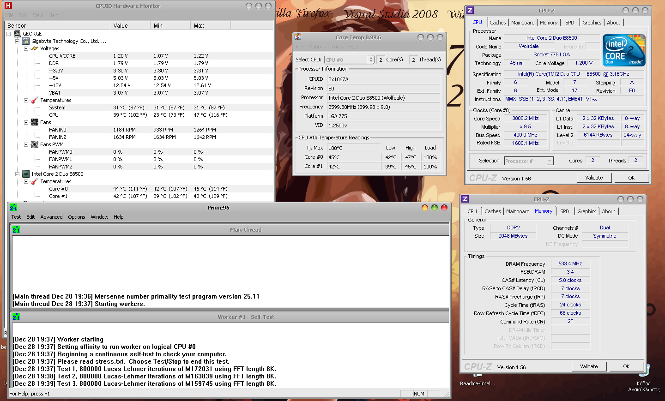Open the View menu in Hardware Monitor
The height and width of the screenshot is (401, 665).
(x=38, y=15)
